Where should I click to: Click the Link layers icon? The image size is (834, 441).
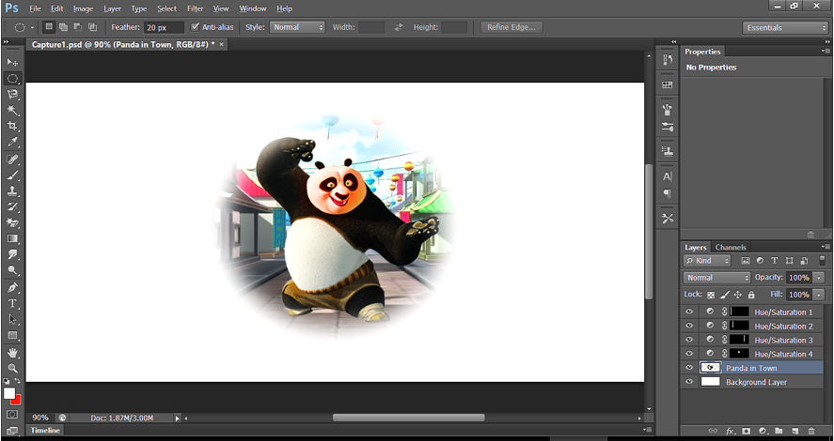pyautogui.click(x=714, y=431)
